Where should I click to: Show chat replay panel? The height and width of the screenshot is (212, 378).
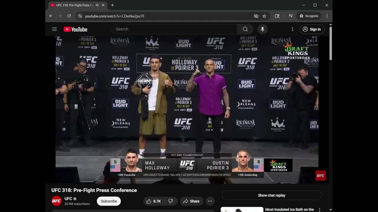tap(271, 195)
